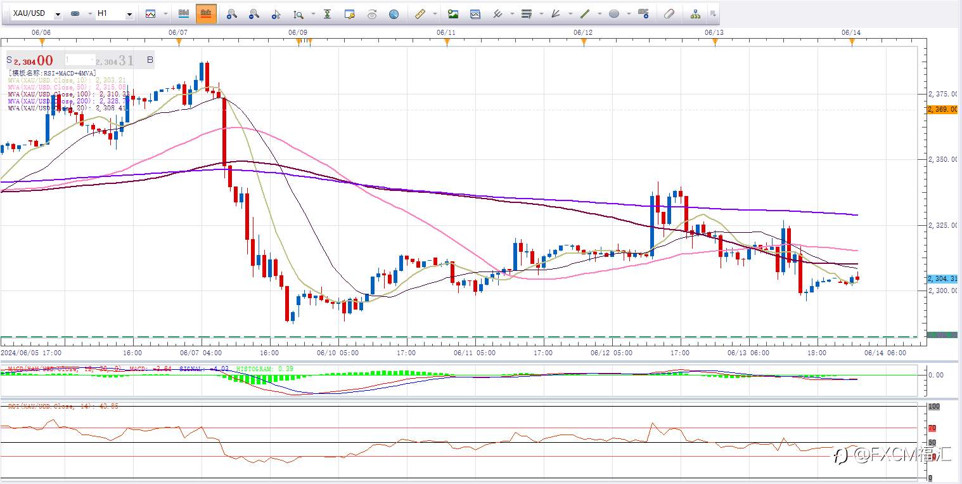The width and height of the screenshot is (962, 484).
Task: Click the chart type icon
Action: pyautogui.click(x=150, y=13)
